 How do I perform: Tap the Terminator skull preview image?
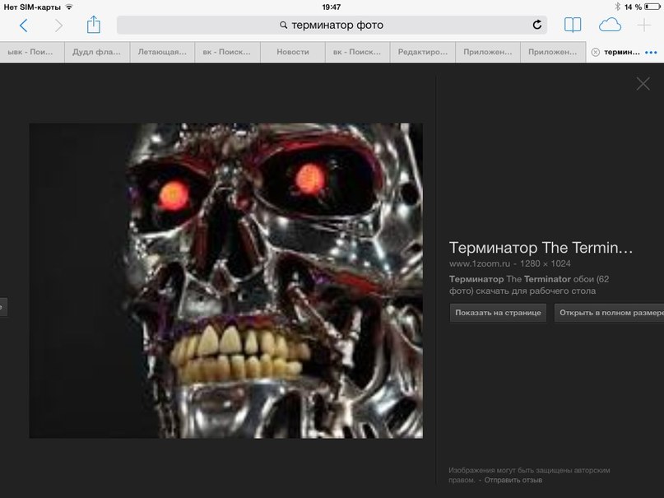tap(225, 281)
